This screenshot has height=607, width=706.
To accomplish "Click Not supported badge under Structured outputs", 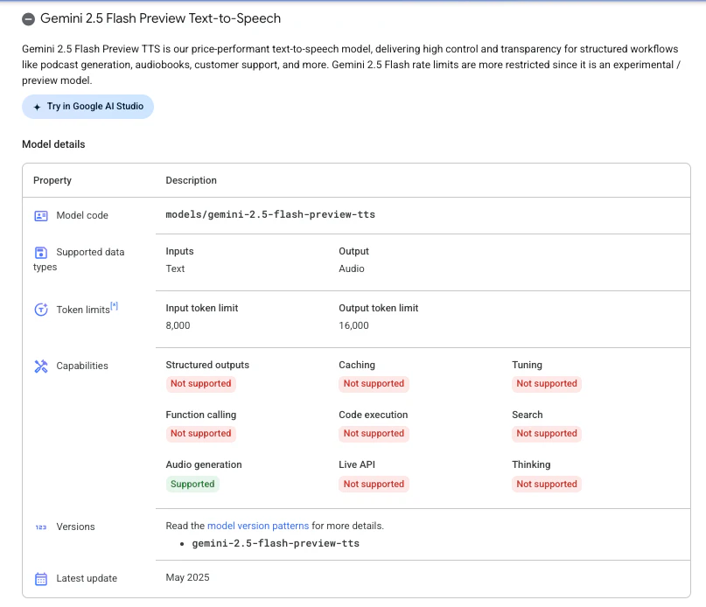I will coord(201,384).
